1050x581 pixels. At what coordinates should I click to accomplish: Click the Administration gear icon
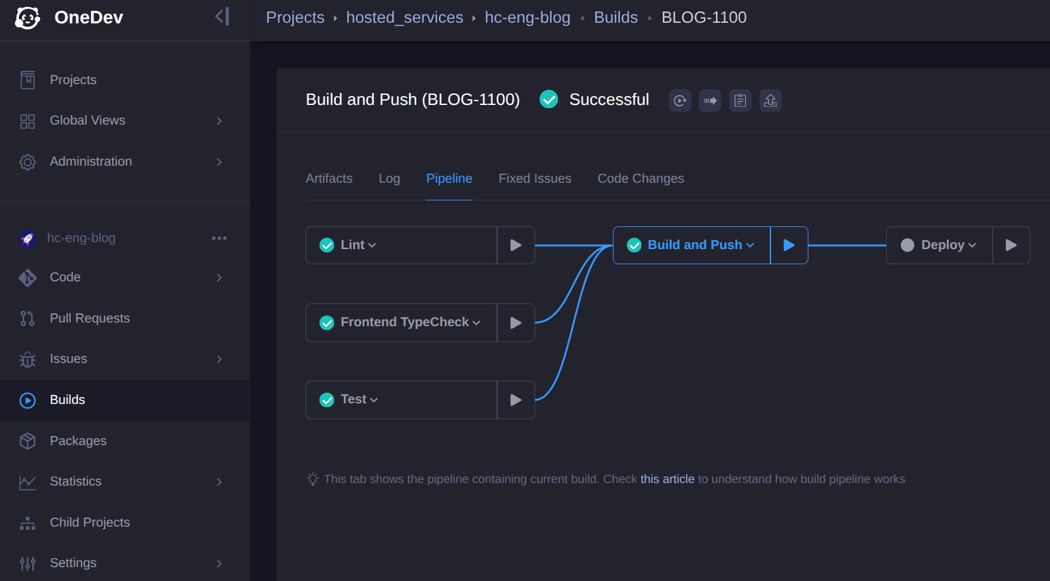click(x=28, y=162)
